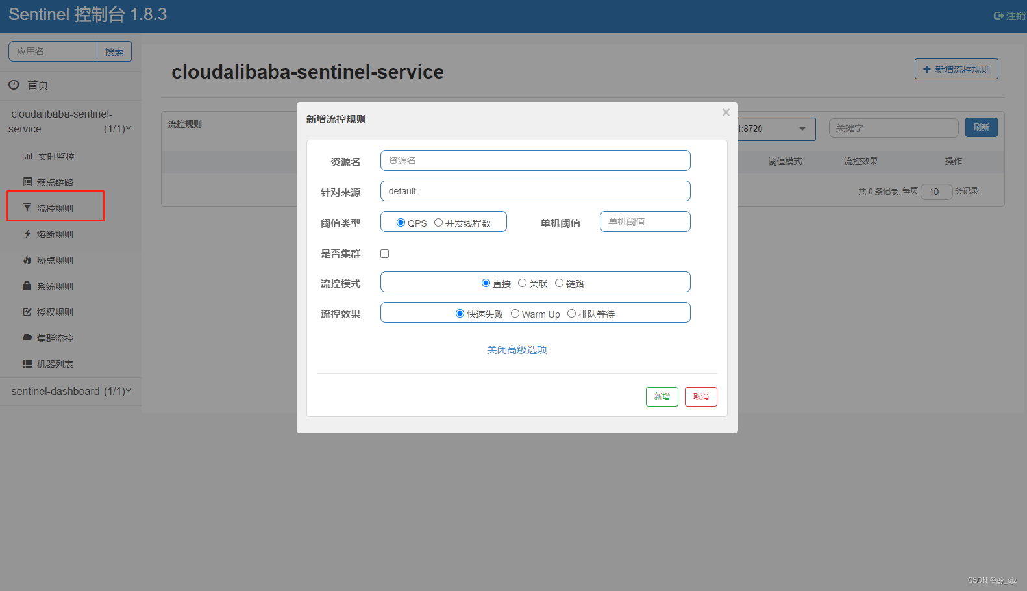Open 实时监控 menu item
Screen dimensions: 1027x591
56,157
